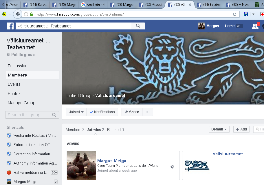Select the Admins 2 tab
Screen dimensions: 264x185
point(96,130)
